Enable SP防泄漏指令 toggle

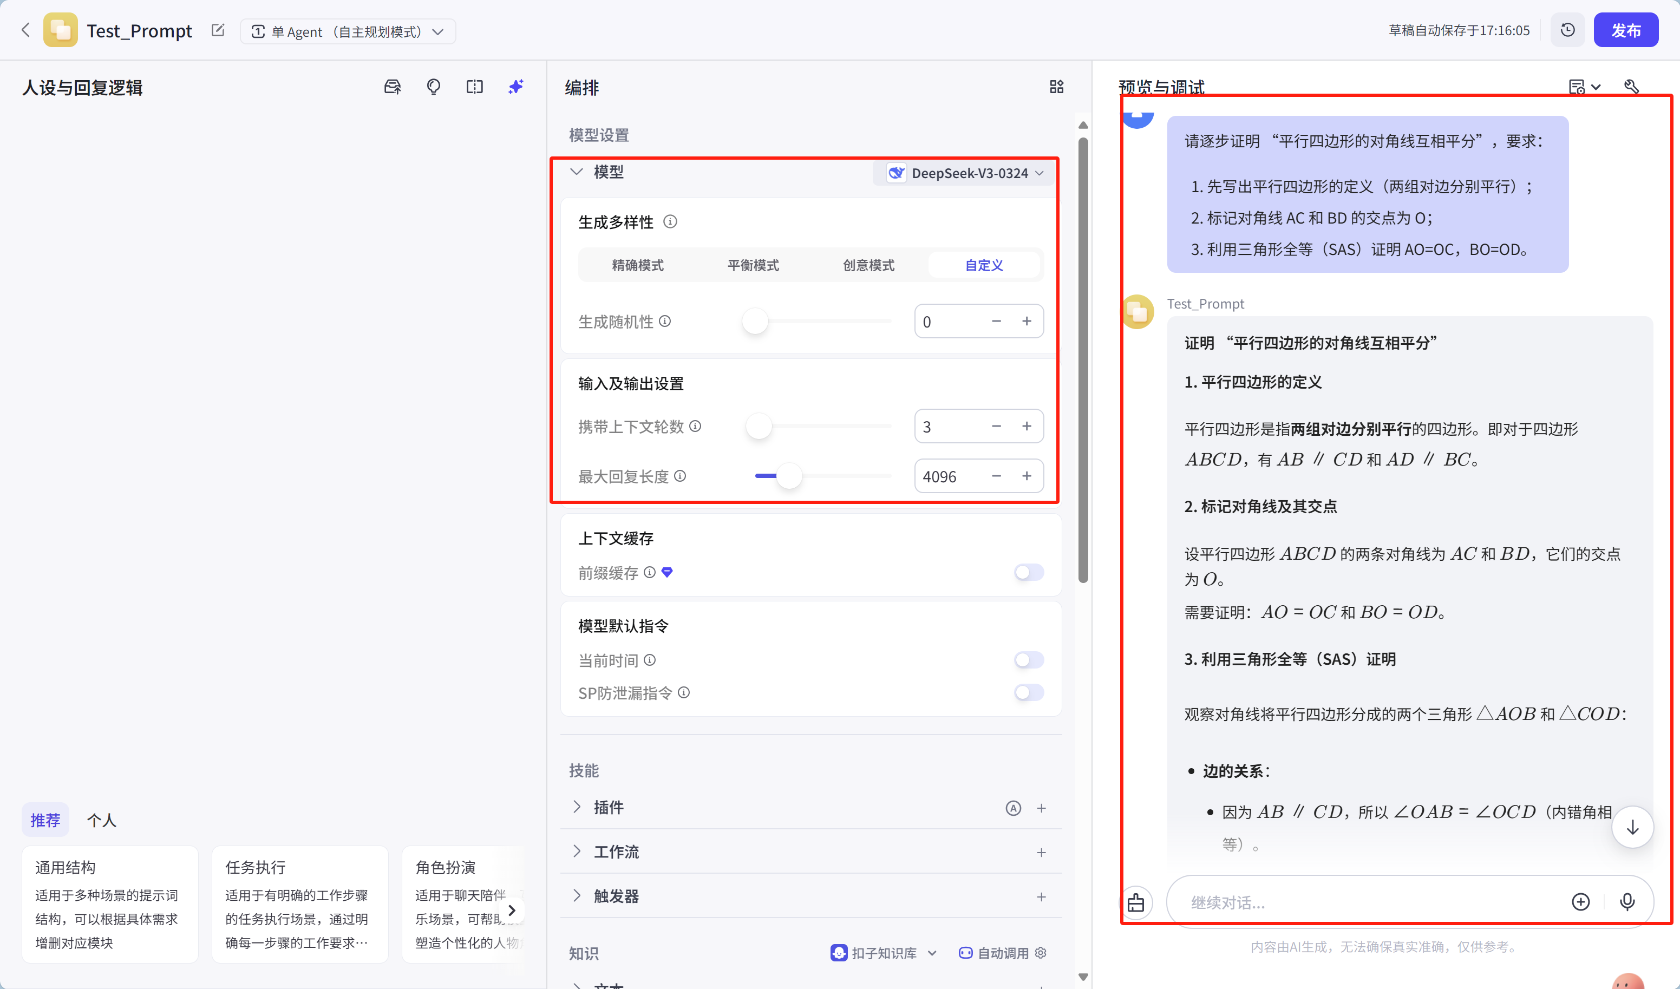(1029, 692)
